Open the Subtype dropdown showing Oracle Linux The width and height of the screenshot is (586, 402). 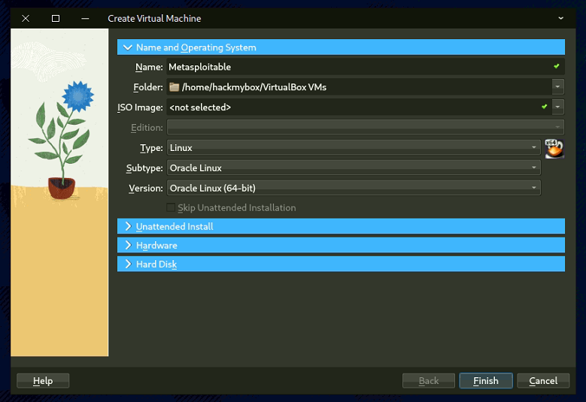coord(354,168)
